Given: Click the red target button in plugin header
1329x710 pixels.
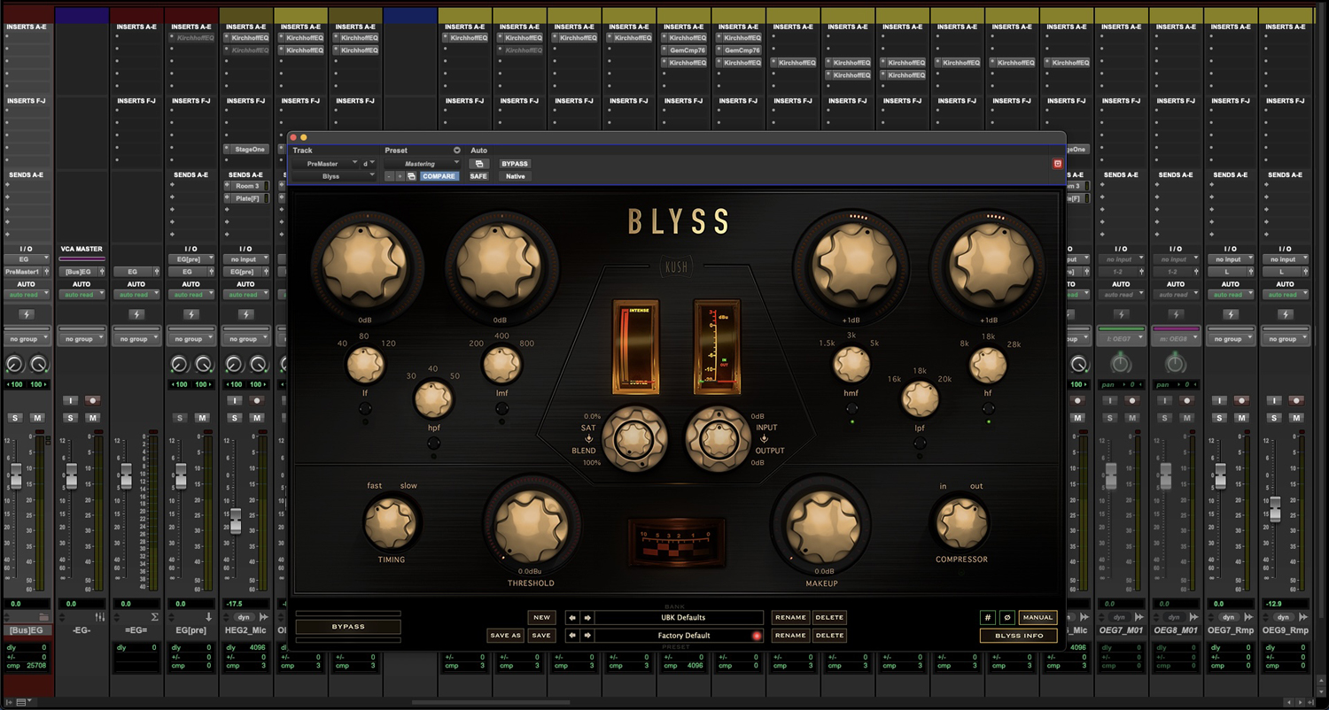Looking at the screenshot, I should 1057,164.
